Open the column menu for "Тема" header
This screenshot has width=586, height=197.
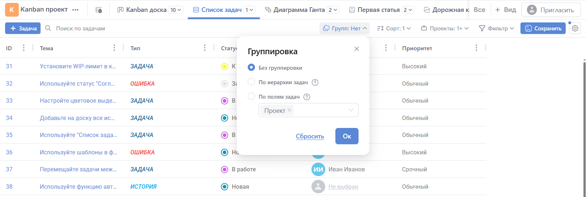click(114, 48)
